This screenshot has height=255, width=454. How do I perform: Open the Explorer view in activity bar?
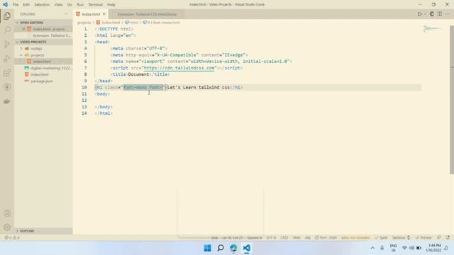tap(7, 16)
